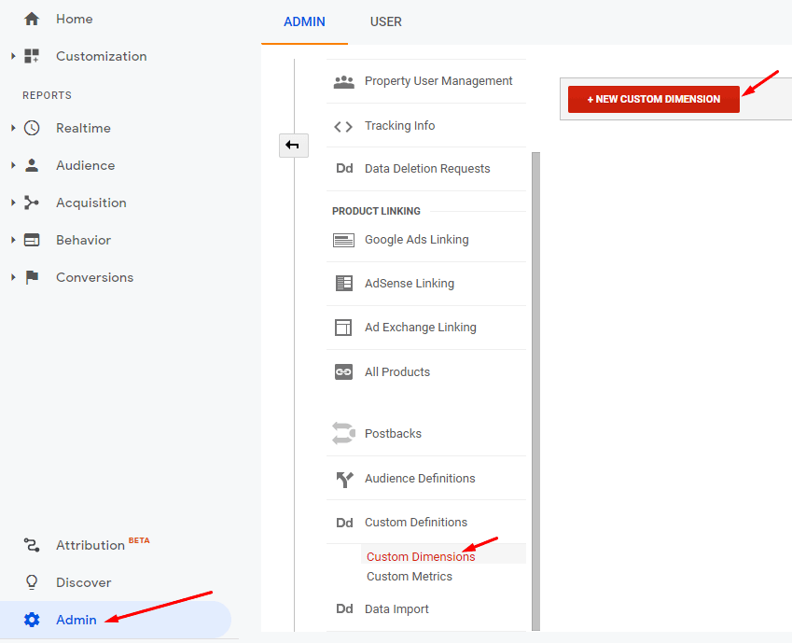Click the Ad Exchange Linking icon
Screen dimensions: 792x643
click(343, 328)
